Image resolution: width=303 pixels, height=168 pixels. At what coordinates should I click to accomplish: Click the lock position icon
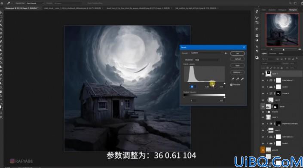(275, 68)
